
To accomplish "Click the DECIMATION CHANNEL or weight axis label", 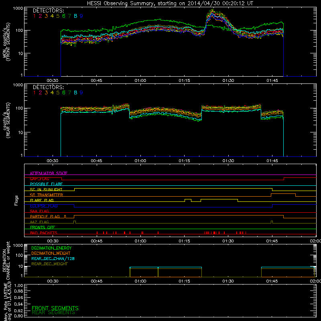I will point(6,260).
